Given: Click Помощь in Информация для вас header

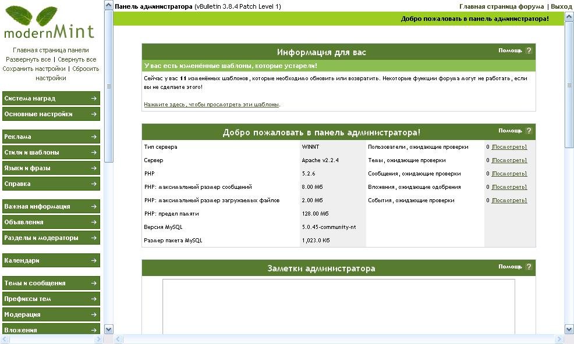Looking at the screenshot, I should [511, 51].
